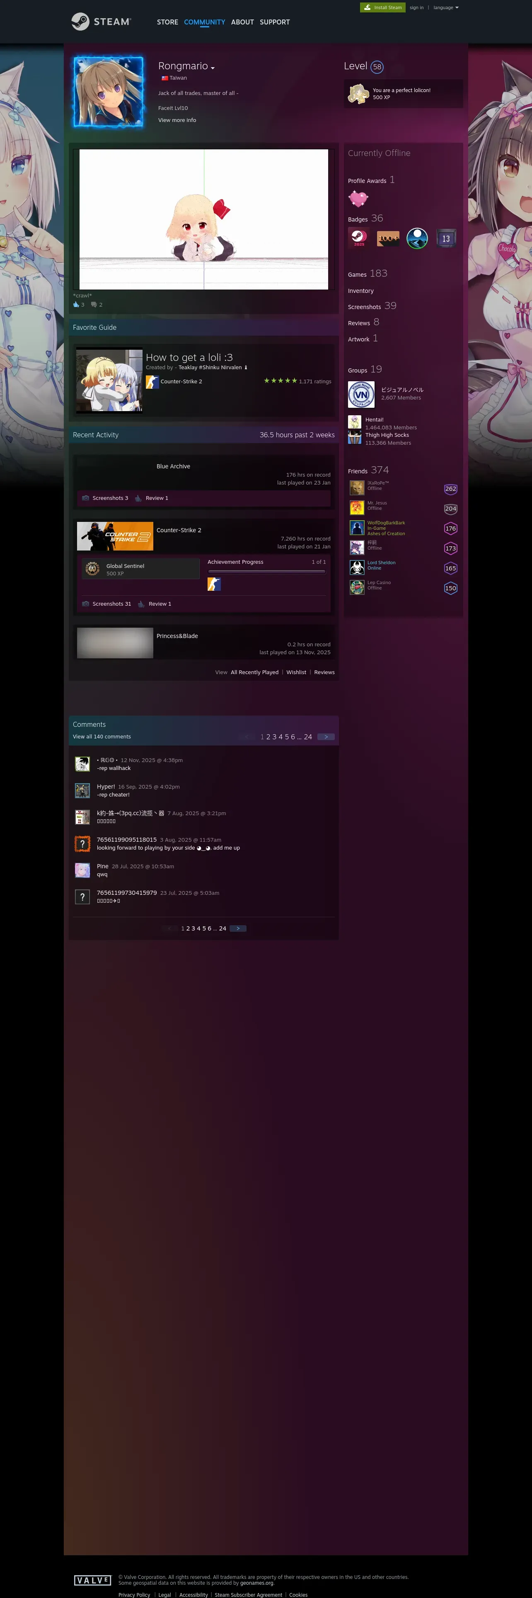The height and width of the screenshot is (1598, 532).
Task: Open the crawl artwork showcase image
Action: (x=204, y=219)
